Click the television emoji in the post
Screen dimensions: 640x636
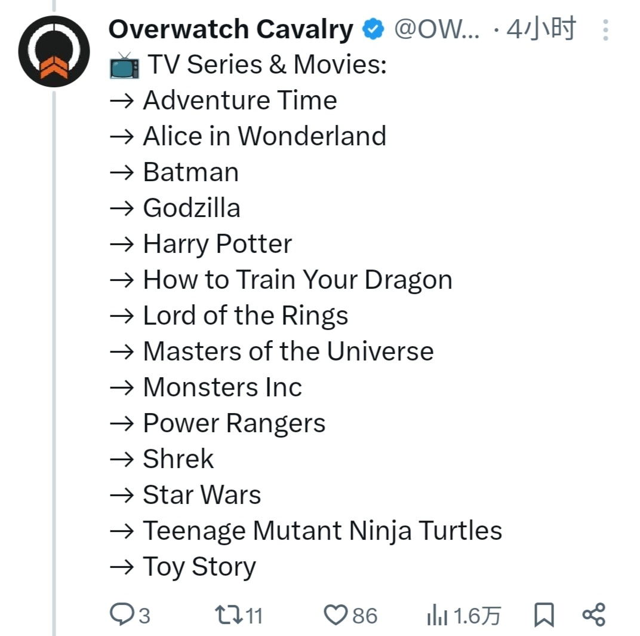[124, 65]
